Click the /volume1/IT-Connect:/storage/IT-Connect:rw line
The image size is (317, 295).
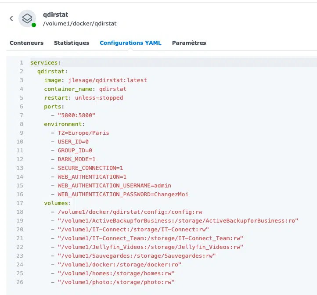tap(133, 230)
